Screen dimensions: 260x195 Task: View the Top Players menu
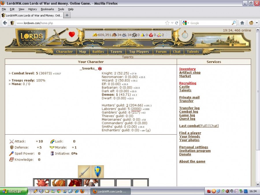coord(139,52)
